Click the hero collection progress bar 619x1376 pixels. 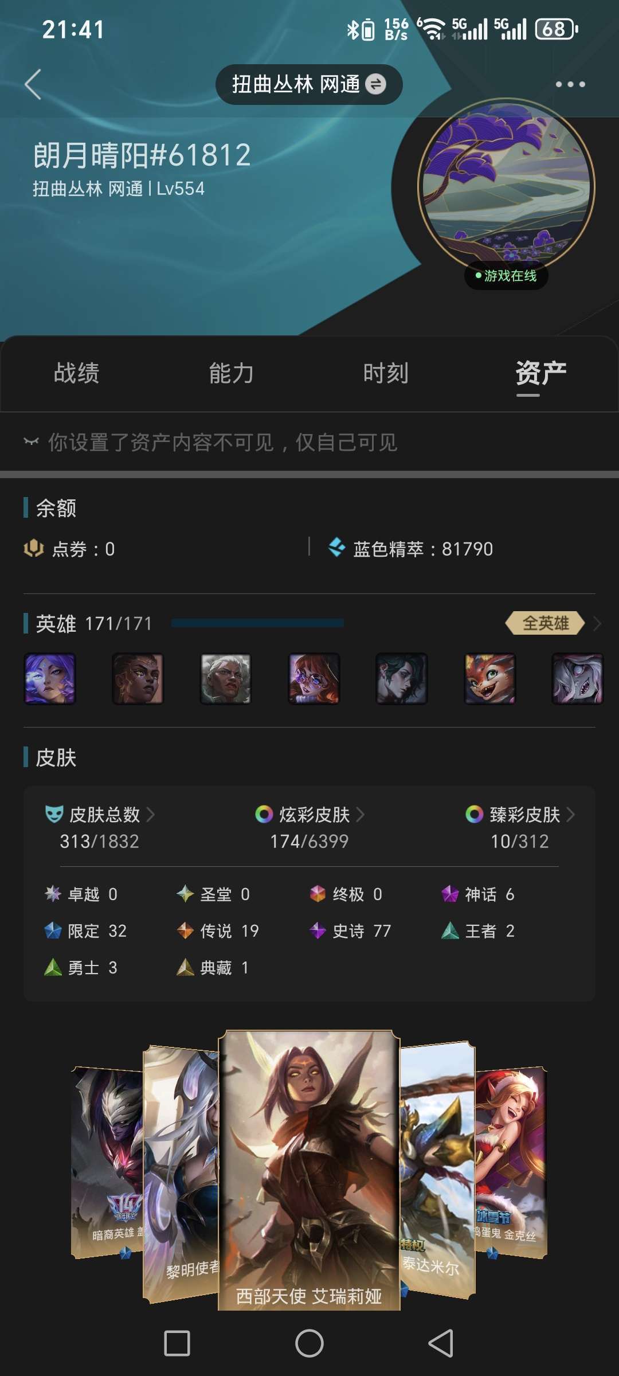click(257, 623)
